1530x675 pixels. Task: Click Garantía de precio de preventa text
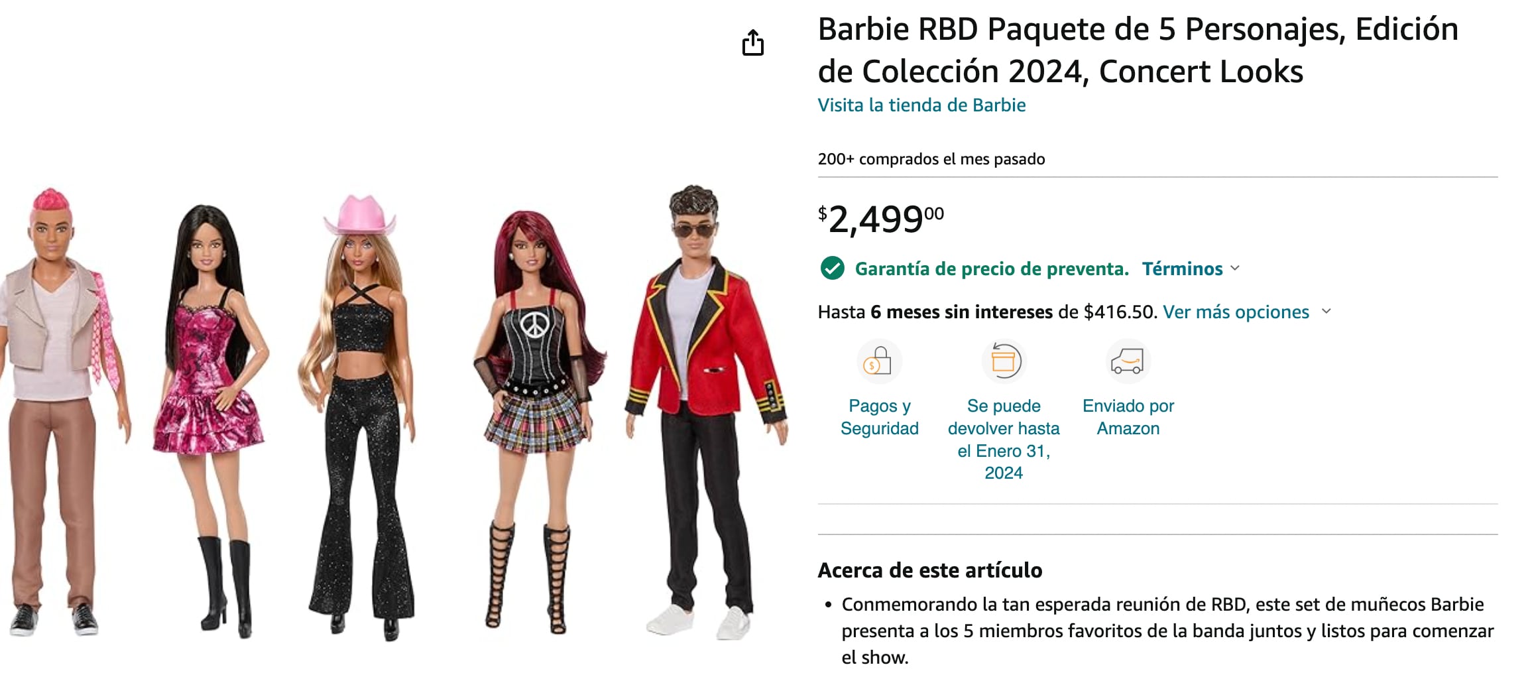(x=992, y=269)
